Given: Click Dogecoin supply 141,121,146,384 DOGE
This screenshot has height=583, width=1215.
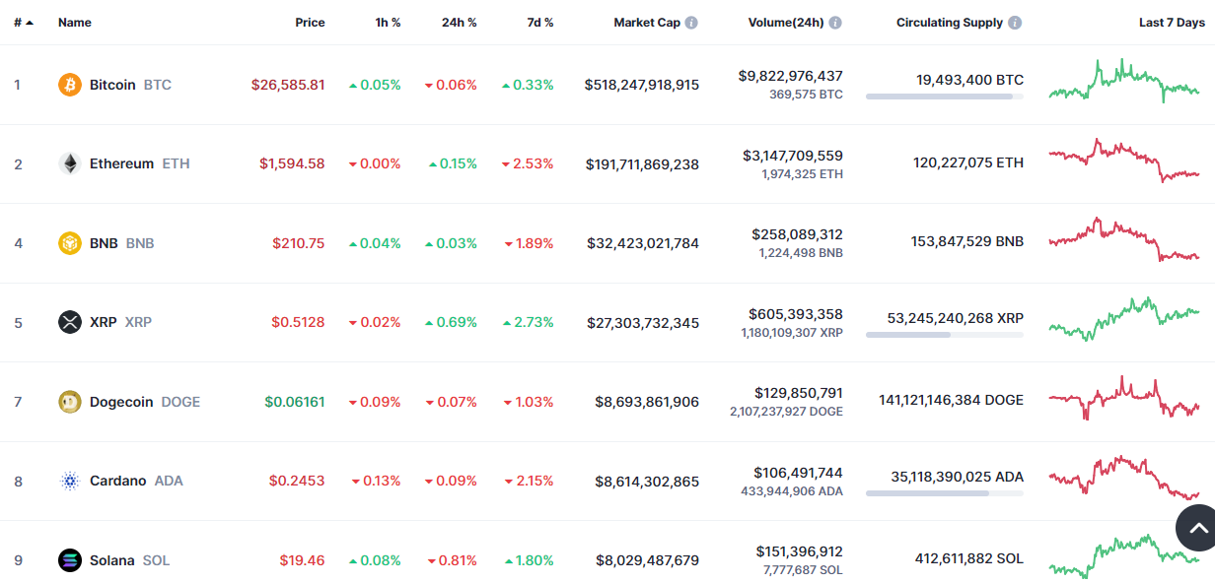Looking at the screenshot, I should [952, 400].
